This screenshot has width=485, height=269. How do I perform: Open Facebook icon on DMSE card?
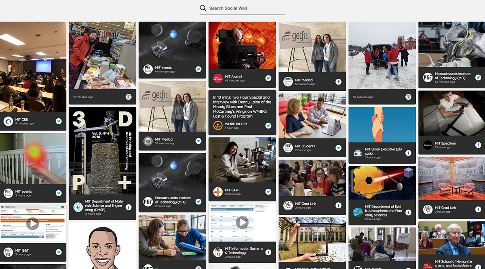pos(129,207)
